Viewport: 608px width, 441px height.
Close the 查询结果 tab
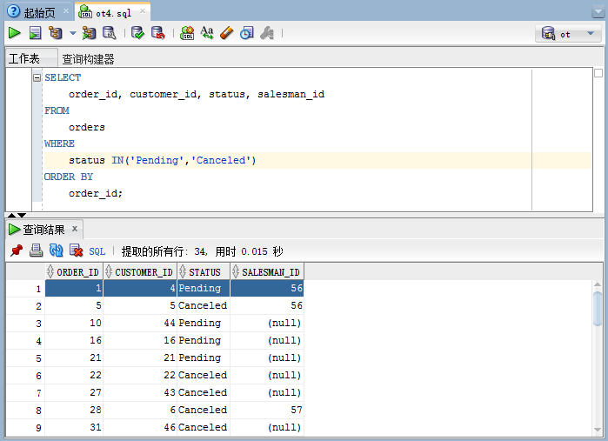click(75, 229)
